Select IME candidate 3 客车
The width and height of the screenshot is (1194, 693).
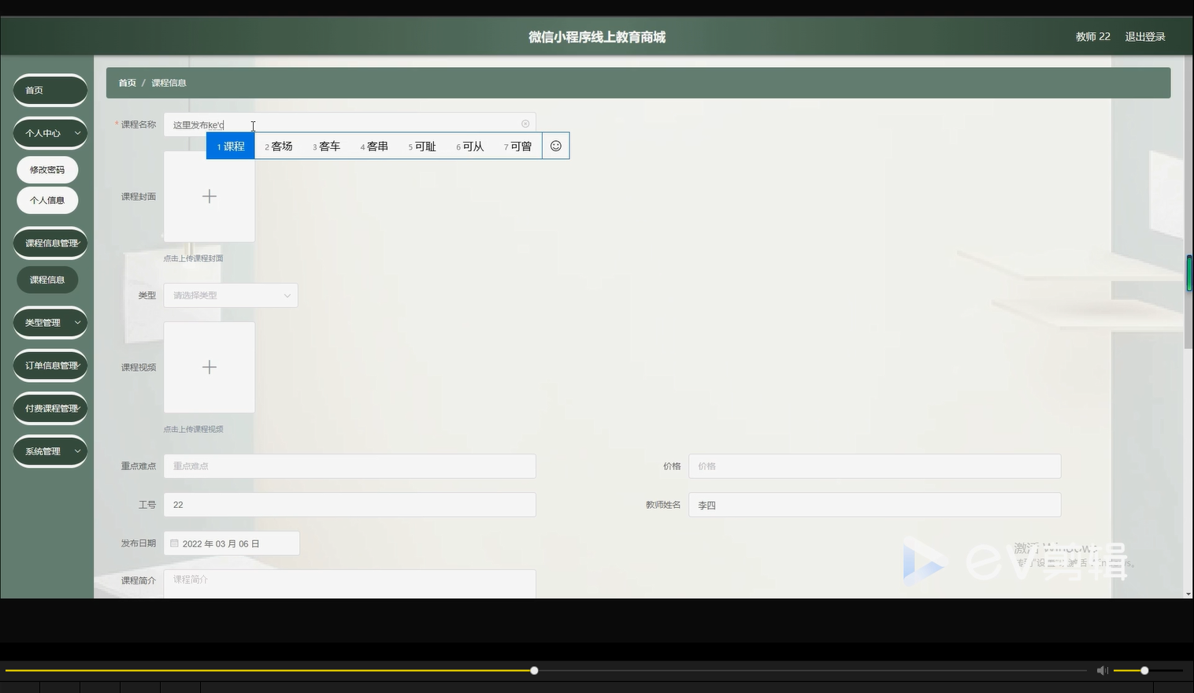click(326, 146)
